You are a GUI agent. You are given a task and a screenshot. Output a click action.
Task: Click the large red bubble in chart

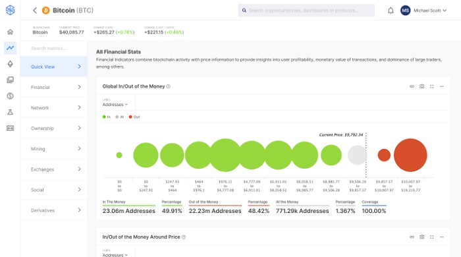(410, 155)
